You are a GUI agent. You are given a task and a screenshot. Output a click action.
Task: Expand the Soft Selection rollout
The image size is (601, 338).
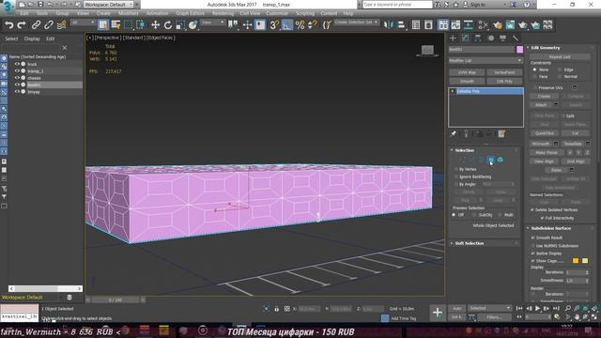pyautogui.click(x=470, y=243)
